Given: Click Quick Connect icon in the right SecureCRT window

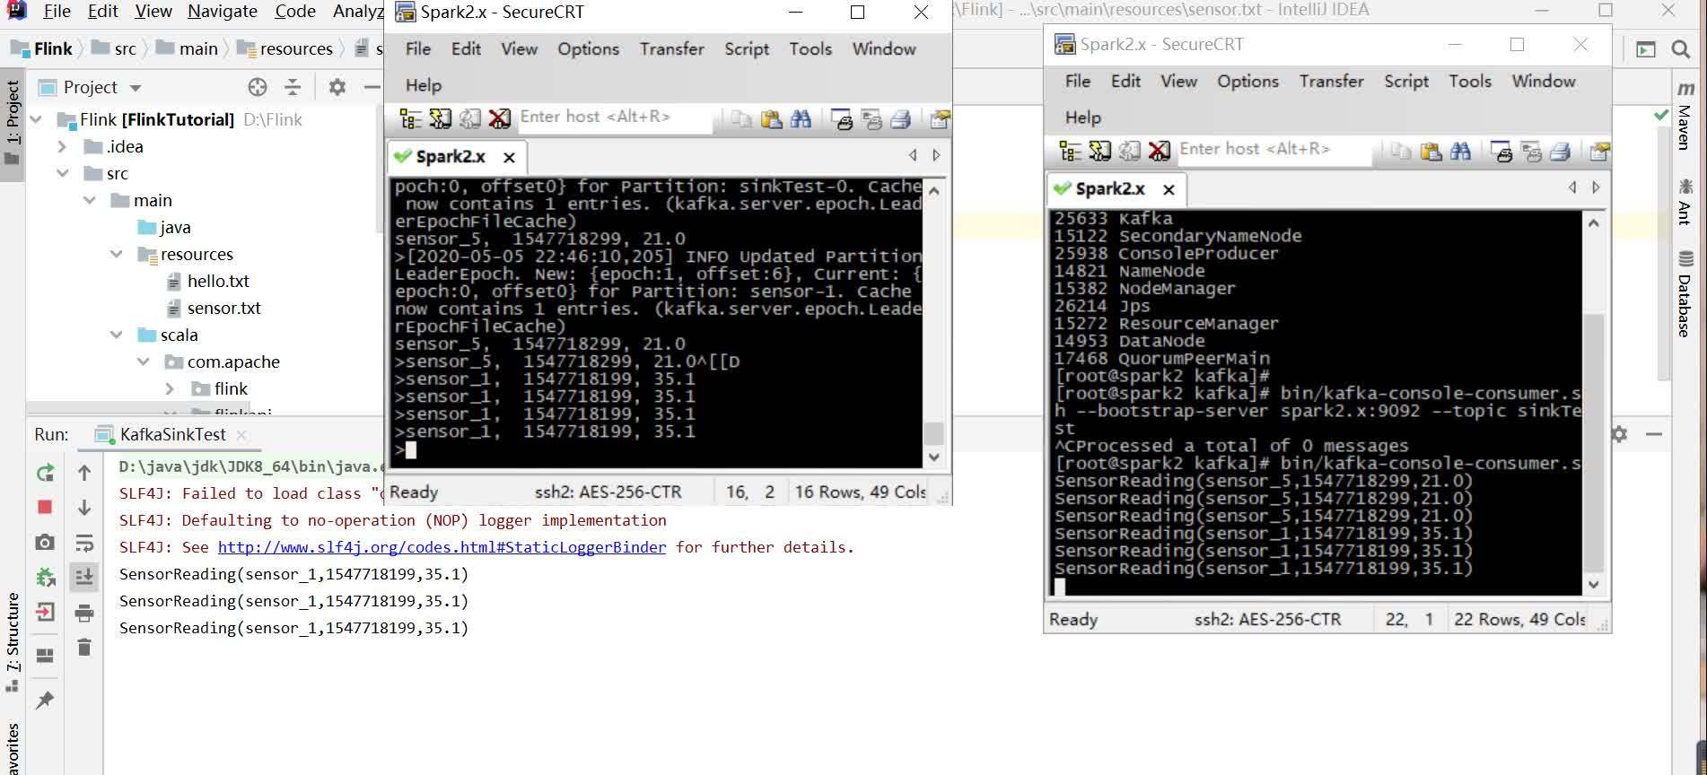Looking at the screenshot, I should click(1100, 151).
